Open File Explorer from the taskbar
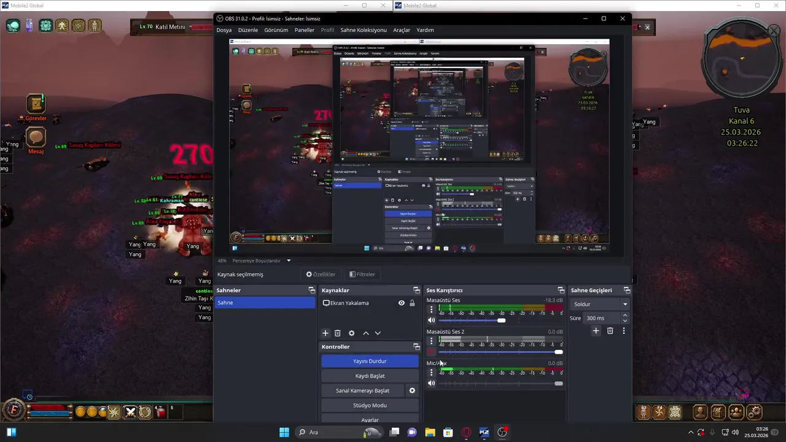786x442 pixels. click(x=430, y=432)
